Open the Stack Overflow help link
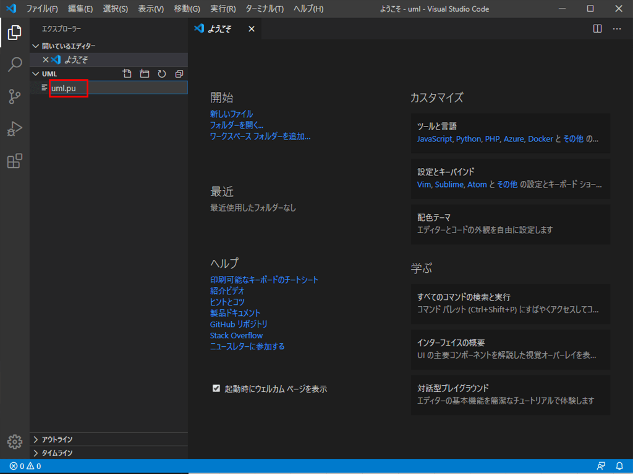The width and height of the screenshot is (633, 474). (236, 335)
